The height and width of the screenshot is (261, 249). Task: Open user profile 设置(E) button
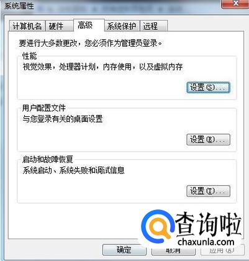pyautogui.click(x=208, y=139)
